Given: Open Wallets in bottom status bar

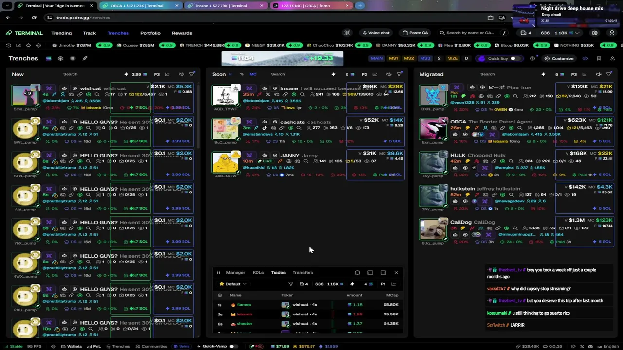Looking at the screenshot, I should (x=71, y=347).
